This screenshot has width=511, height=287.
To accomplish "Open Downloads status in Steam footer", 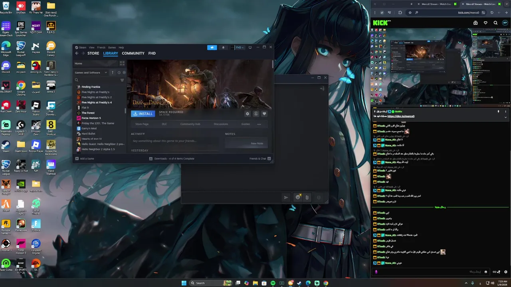I will pos(172,159).
